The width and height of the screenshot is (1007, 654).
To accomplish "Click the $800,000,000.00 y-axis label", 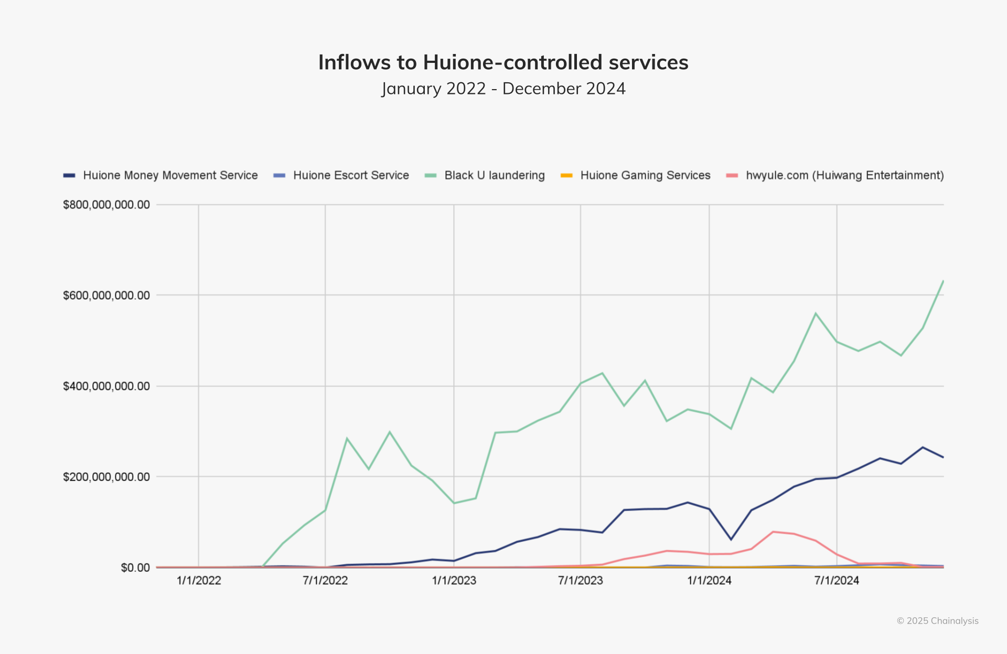I will (x=106, y=205).
